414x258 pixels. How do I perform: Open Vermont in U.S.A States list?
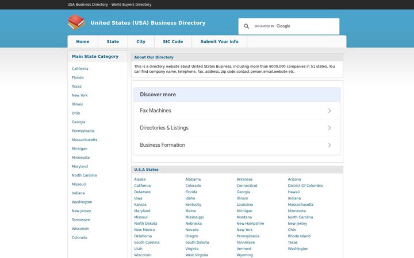[x=244, y=249]
